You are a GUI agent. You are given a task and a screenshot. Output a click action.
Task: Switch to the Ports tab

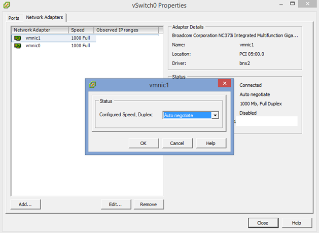[14, 18]
